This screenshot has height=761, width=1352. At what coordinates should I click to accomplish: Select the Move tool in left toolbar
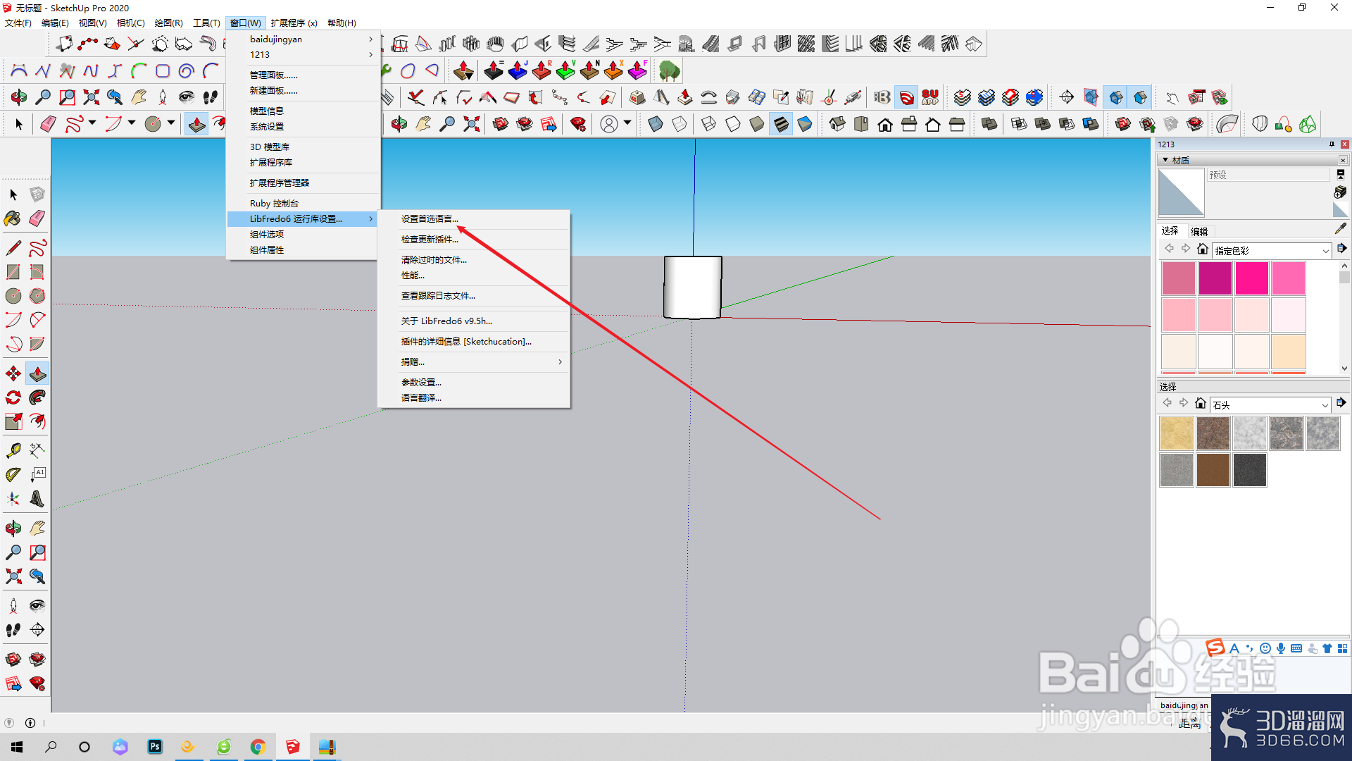[x=13, y=373]
